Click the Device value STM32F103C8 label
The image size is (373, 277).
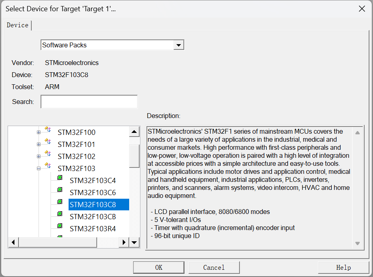coord(66,75)
